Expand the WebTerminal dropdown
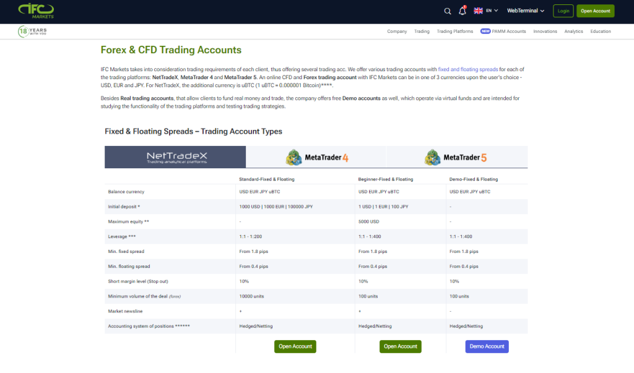 pos(525,11)
